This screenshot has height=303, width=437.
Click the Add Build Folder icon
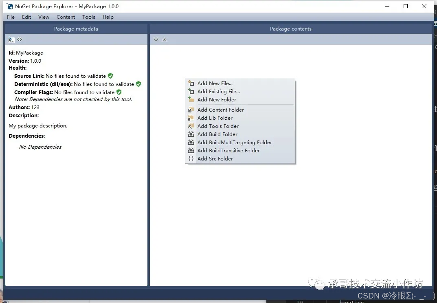(191, 134)
